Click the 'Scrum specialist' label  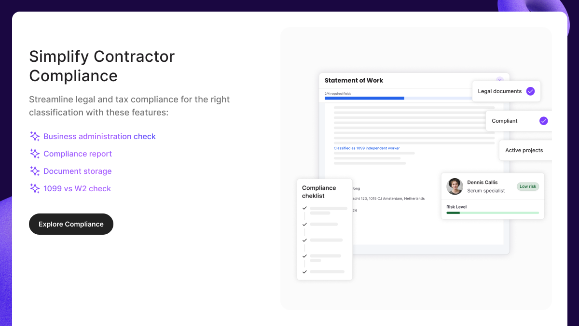(486, 191)
